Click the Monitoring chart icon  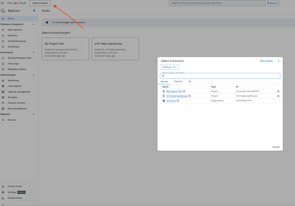coord(3,80)
